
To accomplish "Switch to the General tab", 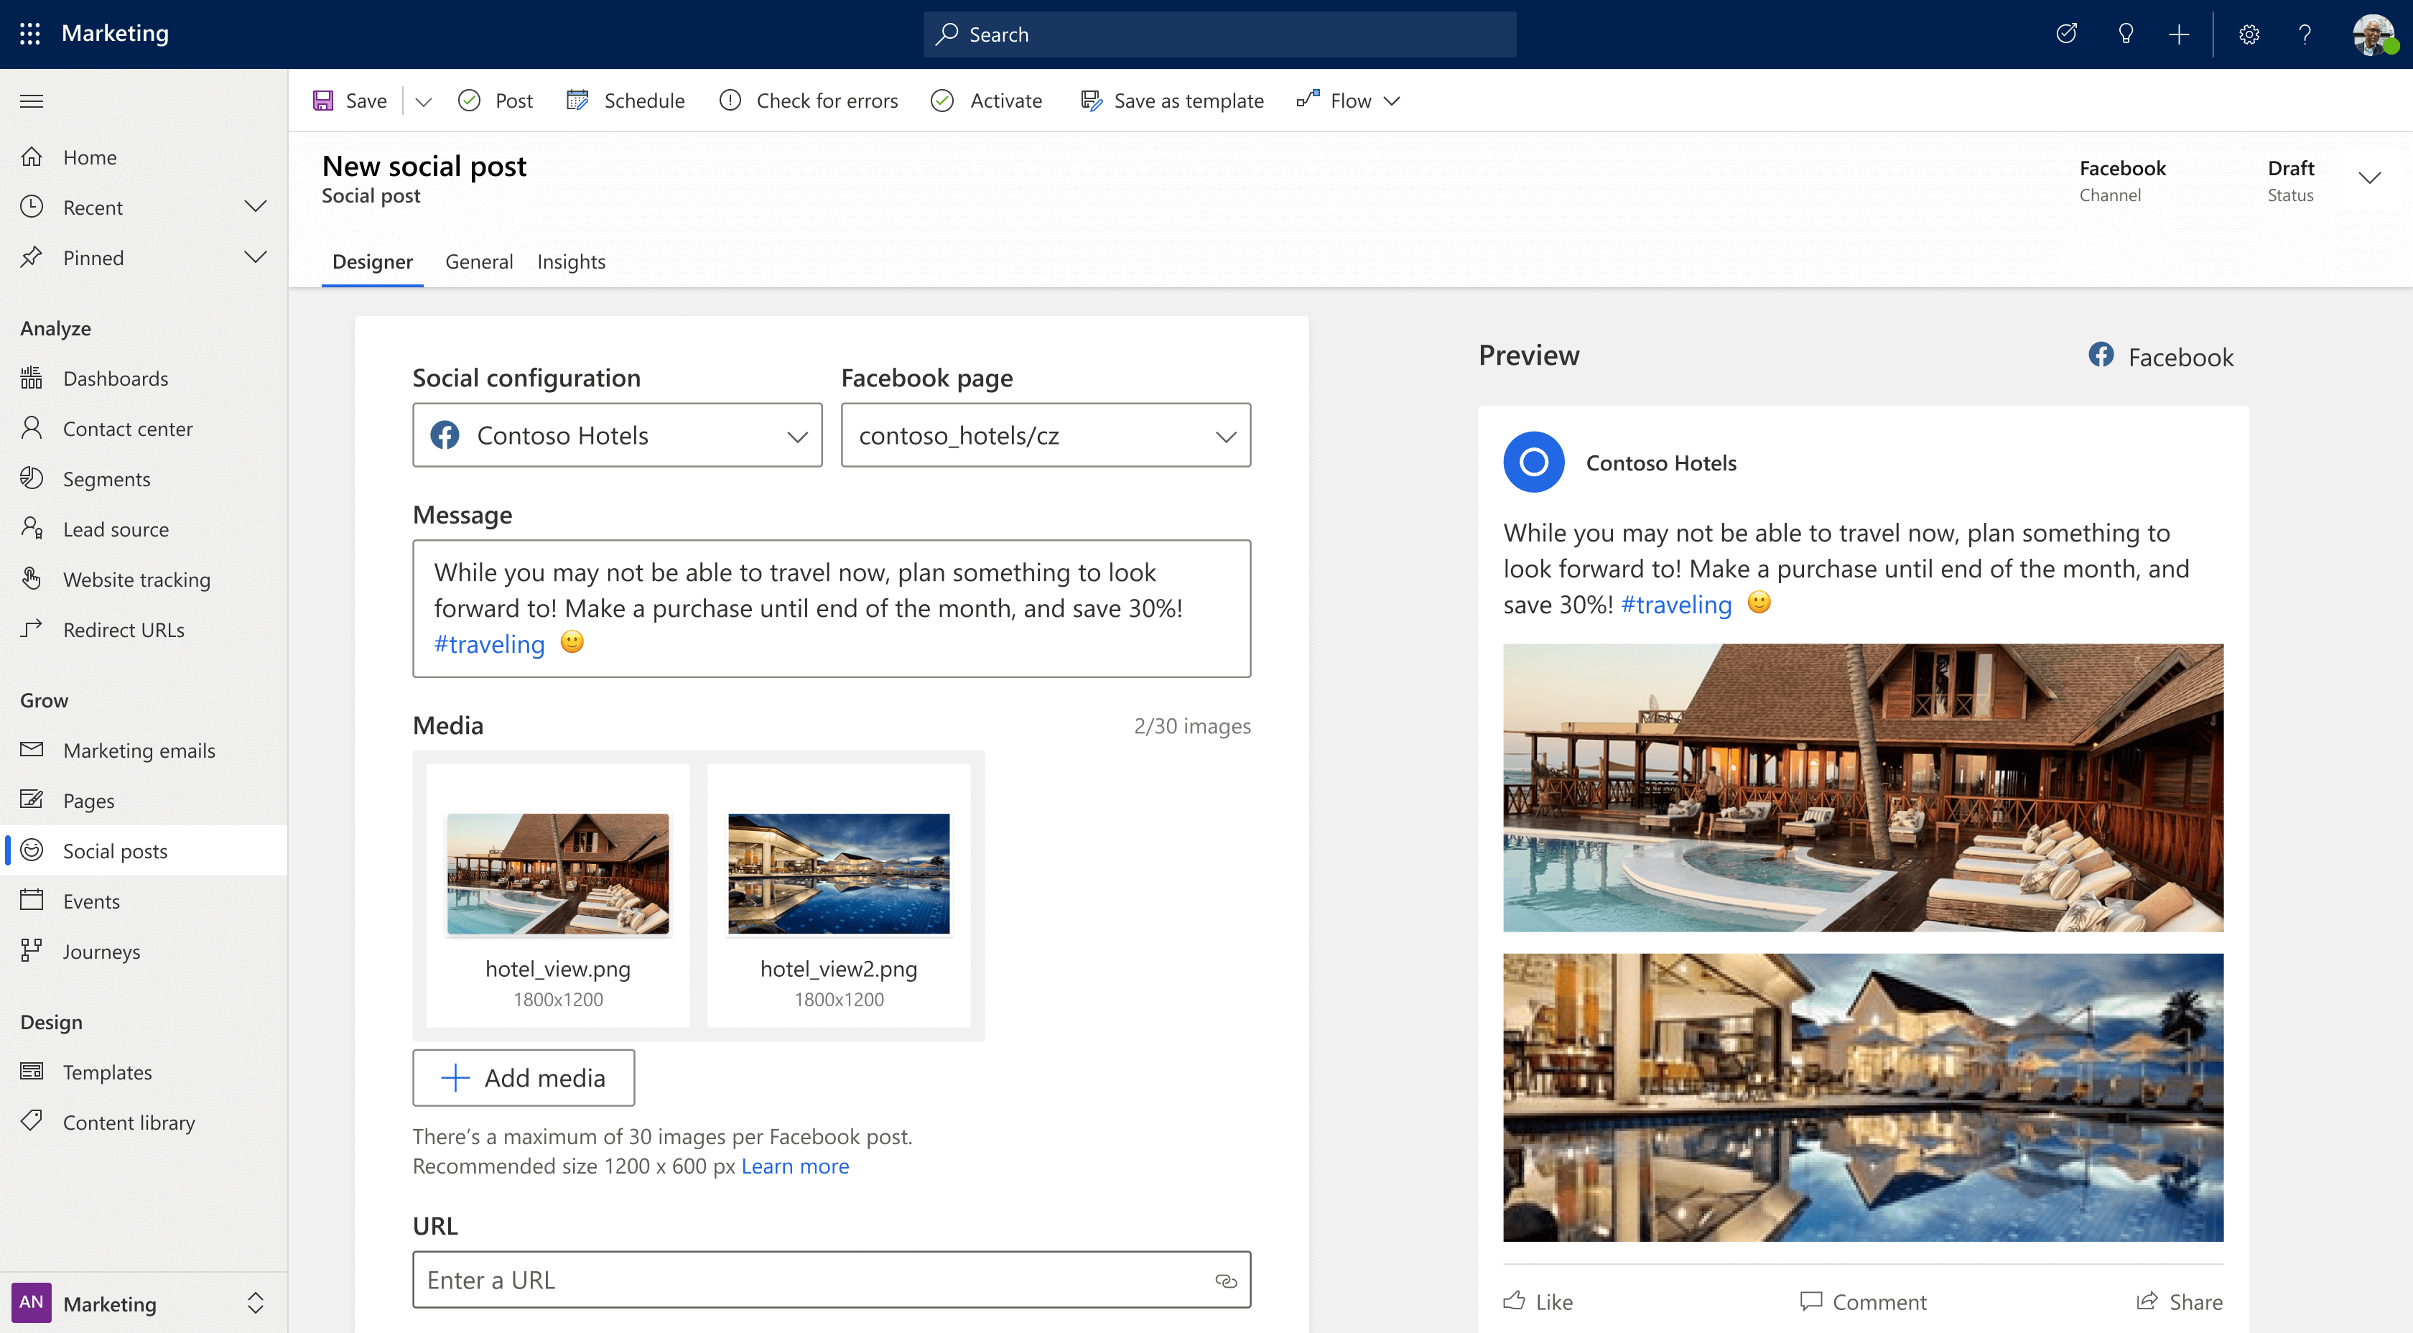I will [478, 261].
